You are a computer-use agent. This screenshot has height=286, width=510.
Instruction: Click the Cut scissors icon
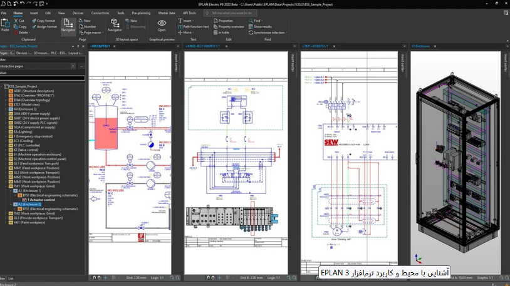(x=16, y=21)
